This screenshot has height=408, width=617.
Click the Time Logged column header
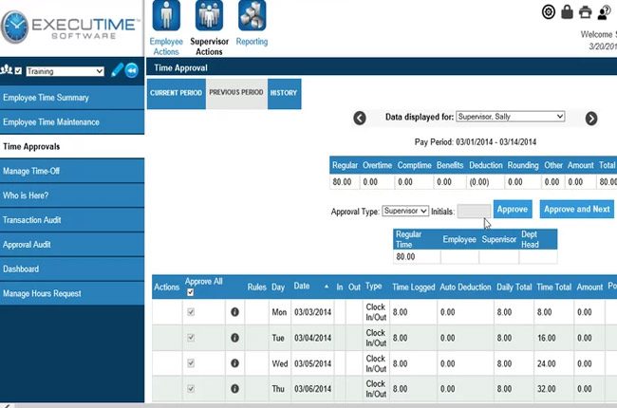point(413,287)
